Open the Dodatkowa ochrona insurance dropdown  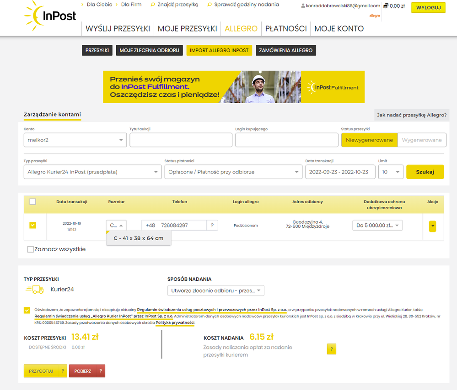[377, 225]
